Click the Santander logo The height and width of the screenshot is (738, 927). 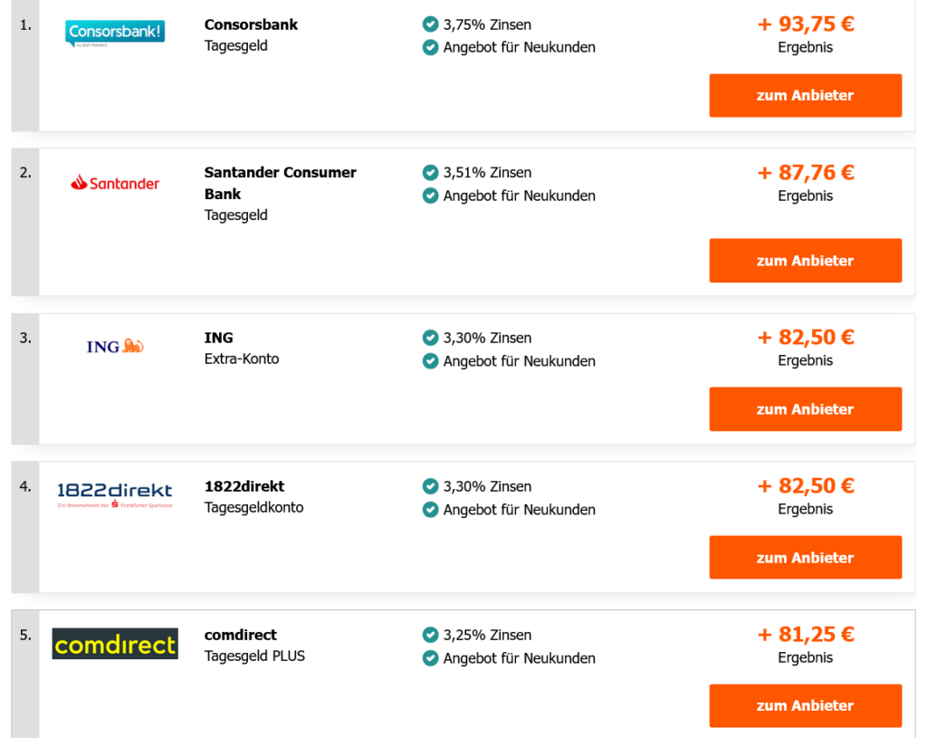coord(115,183)
